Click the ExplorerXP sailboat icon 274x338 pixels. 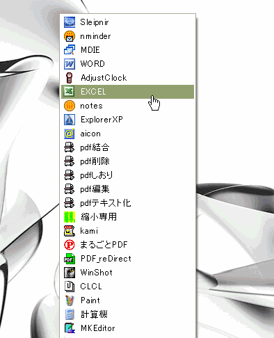70,120
